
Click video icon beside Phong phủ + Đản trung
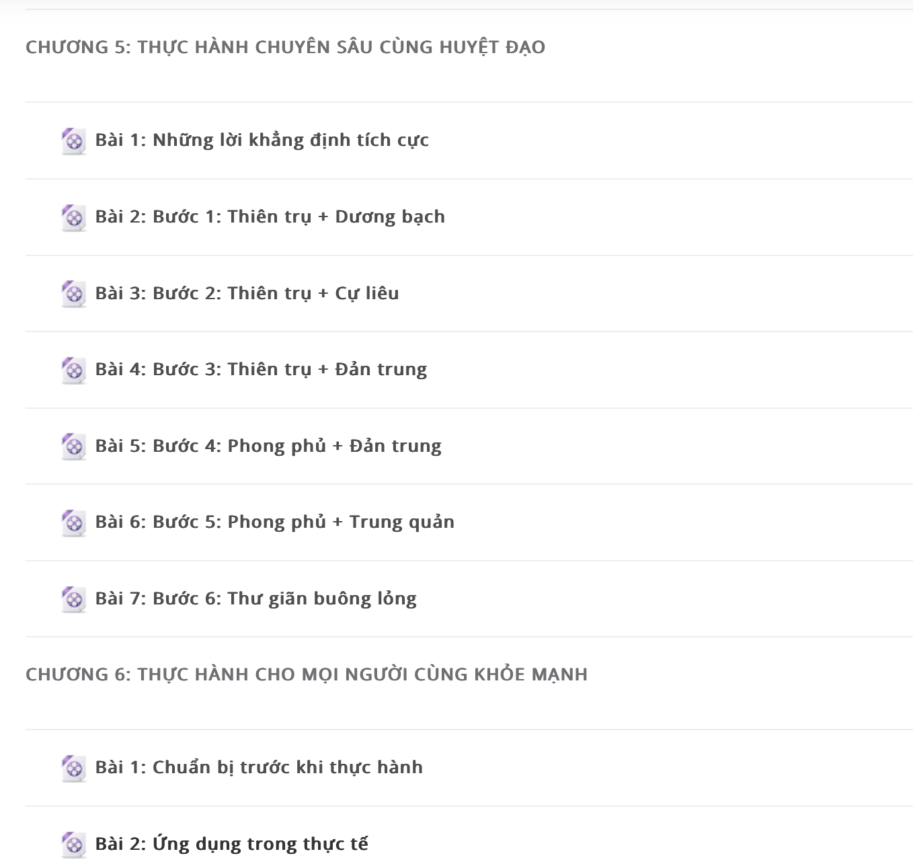[x=74, y=446]
